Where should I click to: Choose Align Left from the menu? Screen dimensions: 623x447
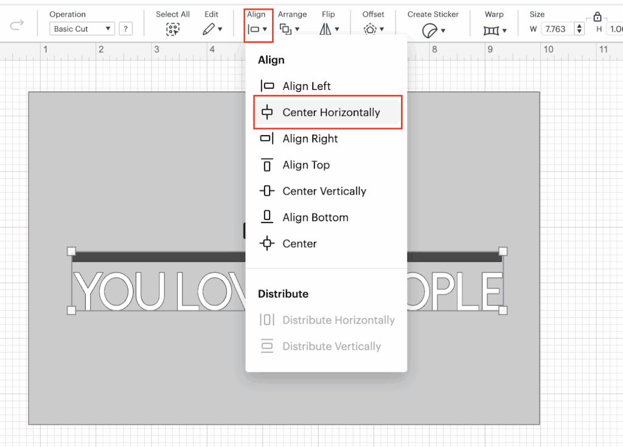point(307,86)
